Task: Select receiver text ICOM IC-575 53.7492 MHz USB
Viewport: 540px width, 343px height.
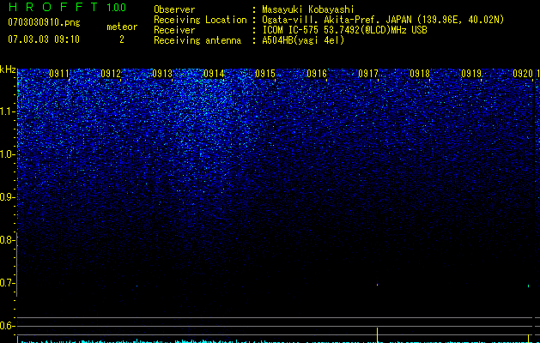Action: pyautogui.click(x=344, y=30)
